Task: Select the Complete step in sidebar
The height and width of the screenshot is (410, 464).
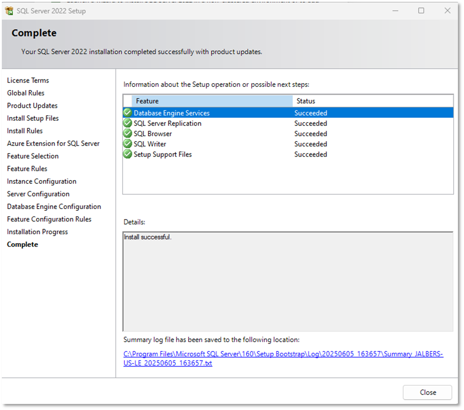Action: (22, 245)
